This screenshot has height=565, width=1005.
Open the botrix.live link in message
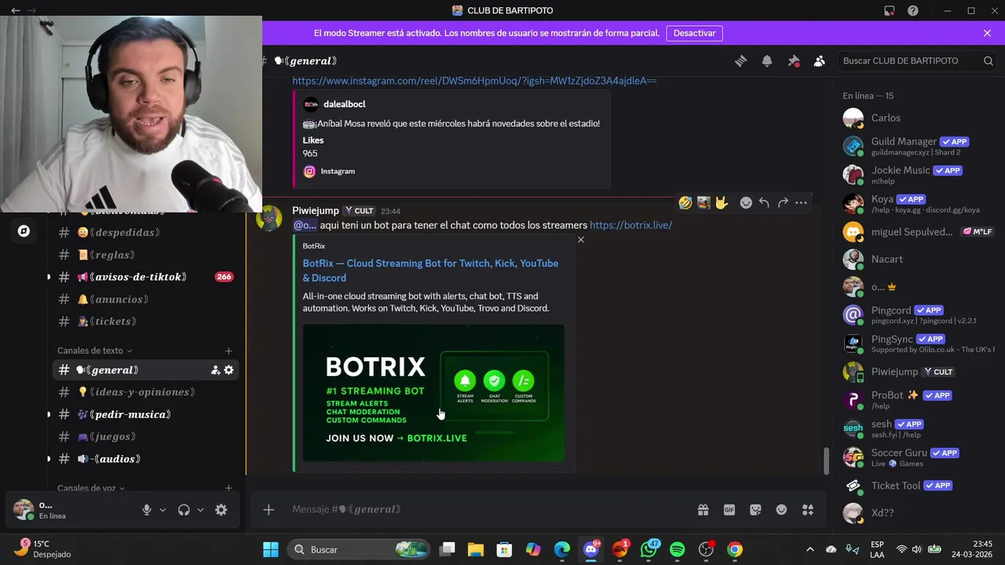coord(630,225)
